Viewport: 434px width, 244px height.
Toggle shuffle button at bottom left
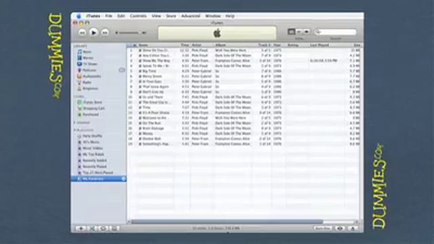click(x=92, y=228)
